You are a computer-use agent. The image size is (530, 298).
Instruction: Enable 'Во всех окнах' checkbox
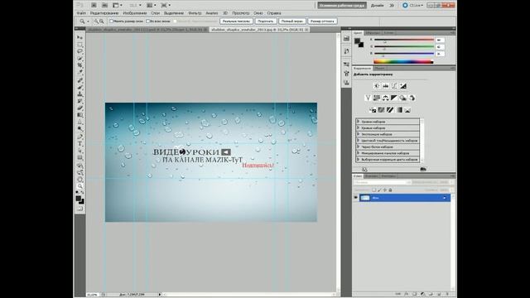[147, 21]
